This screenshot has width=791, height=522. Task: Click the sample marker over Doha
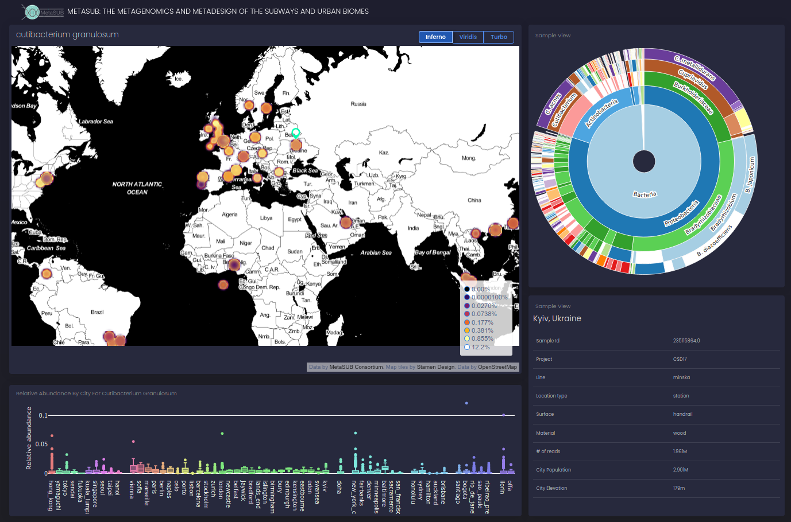(346, 223)
